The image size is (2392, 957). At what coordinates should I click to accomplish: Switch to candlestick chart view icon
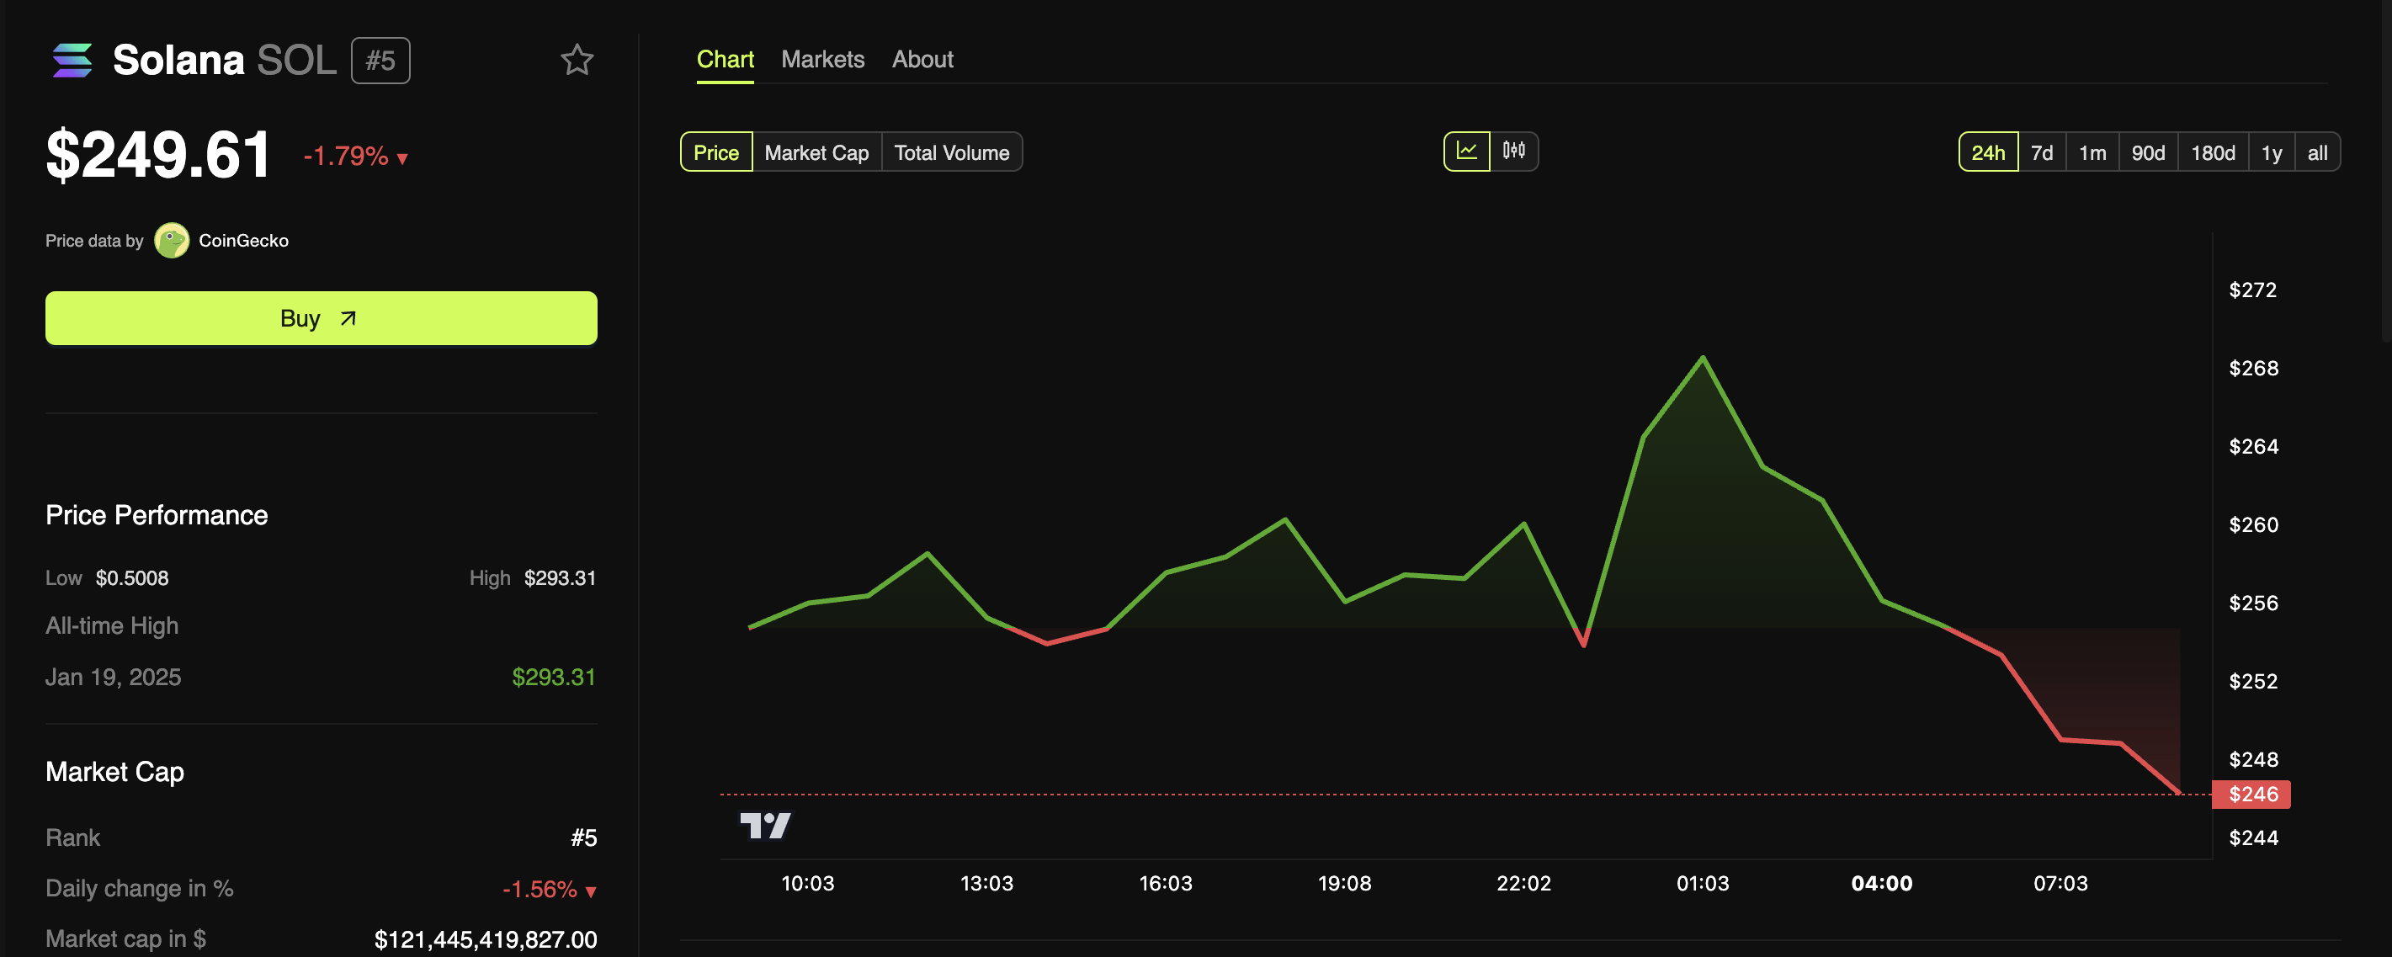tap(1513, 152)
